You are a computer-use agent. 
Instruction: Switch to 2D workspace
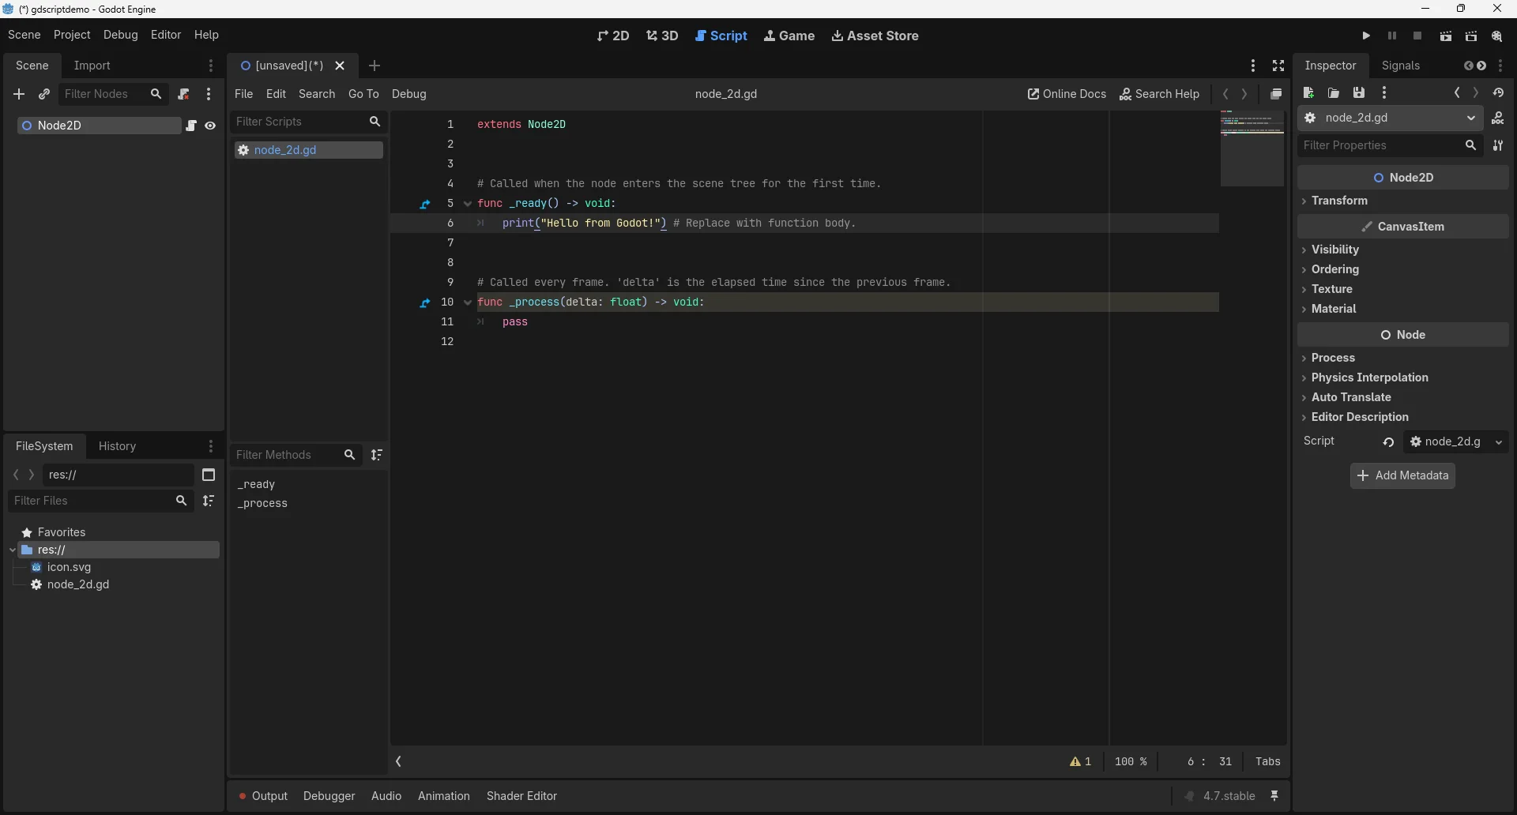coord(613,36)
